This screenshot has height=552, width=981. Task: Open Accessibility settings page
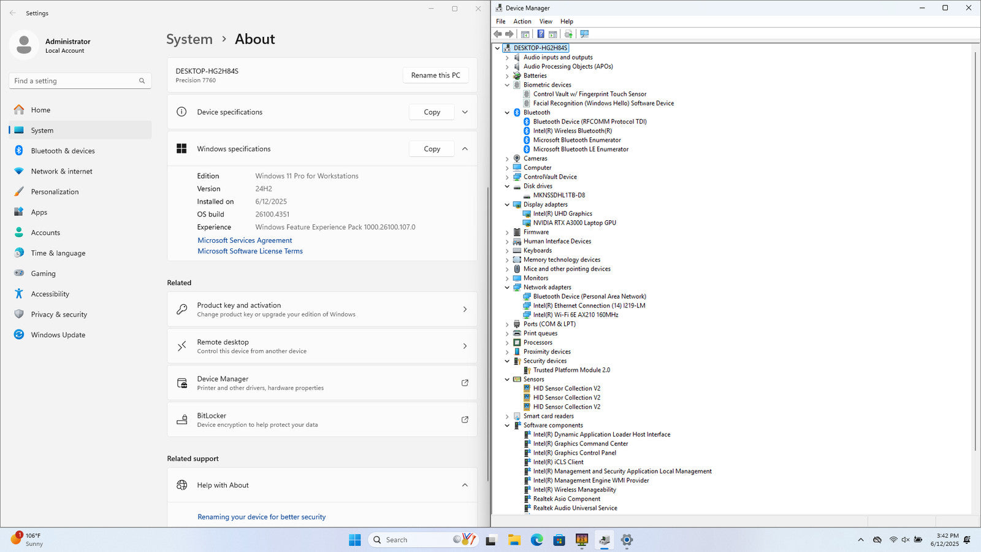coord(80,294)
